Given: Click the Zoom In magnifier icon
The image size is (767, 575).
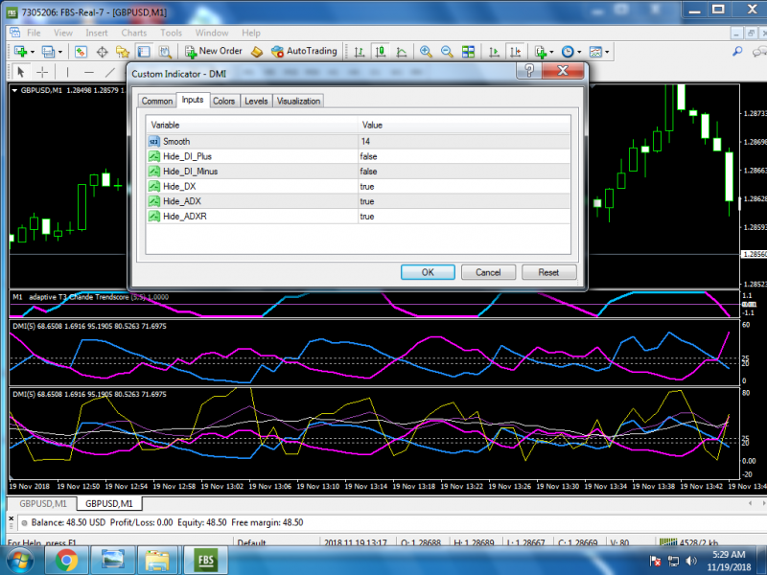Looking at the screenshot, I should tap(426, 52).
